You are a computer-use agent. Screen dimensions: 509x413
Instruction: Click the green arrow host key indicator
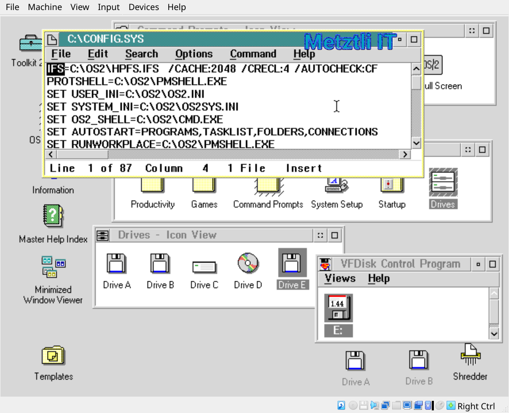(x=451, y=405)
